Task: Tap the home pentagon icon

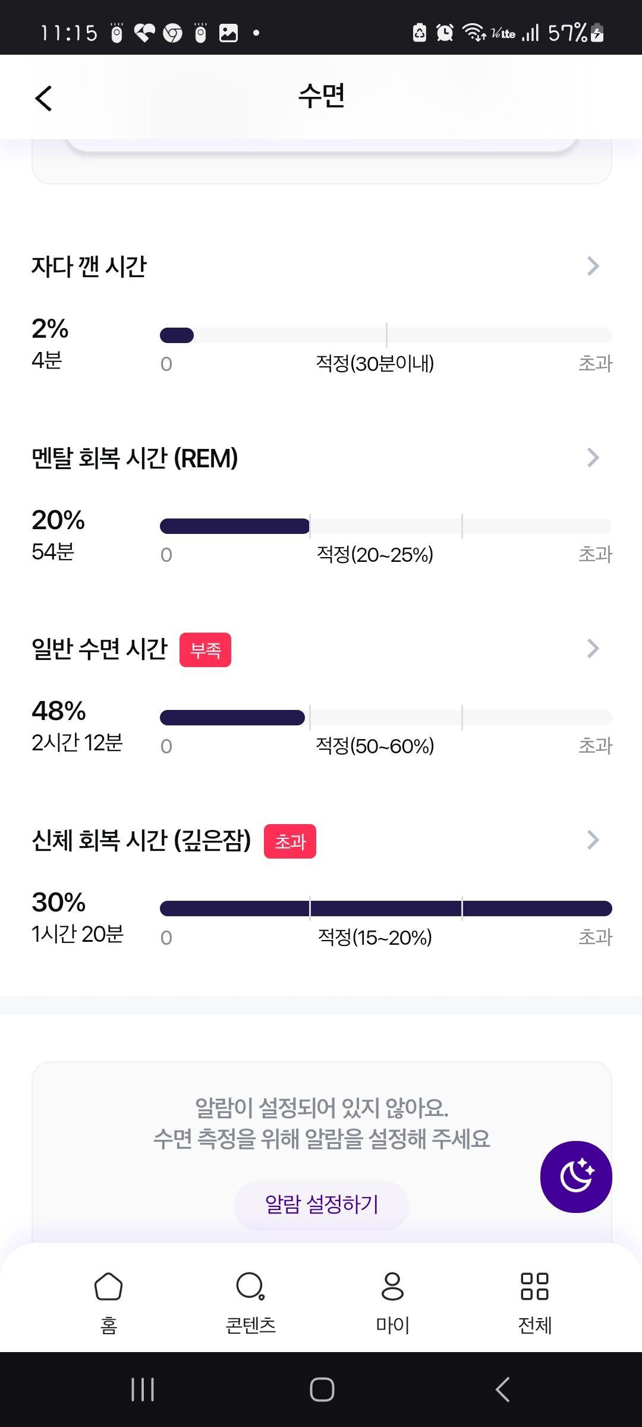Action: coord(109,1287)
